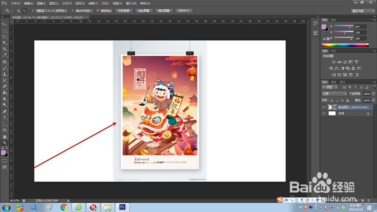Select the Hand tool
Screen dimensions: 377x212
5,137
